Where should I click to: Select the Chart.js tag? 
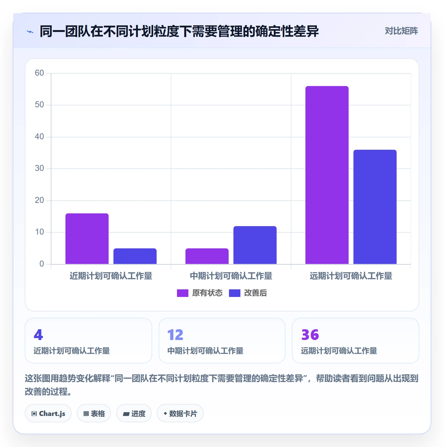(48, 413)
